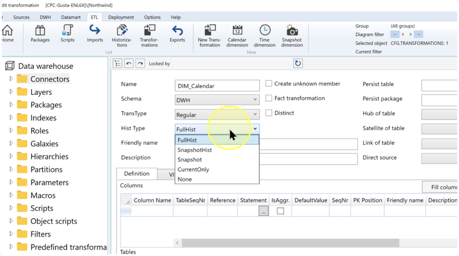Create a new Calendar dimension
459x256 pixels.
tap(237, 36)
